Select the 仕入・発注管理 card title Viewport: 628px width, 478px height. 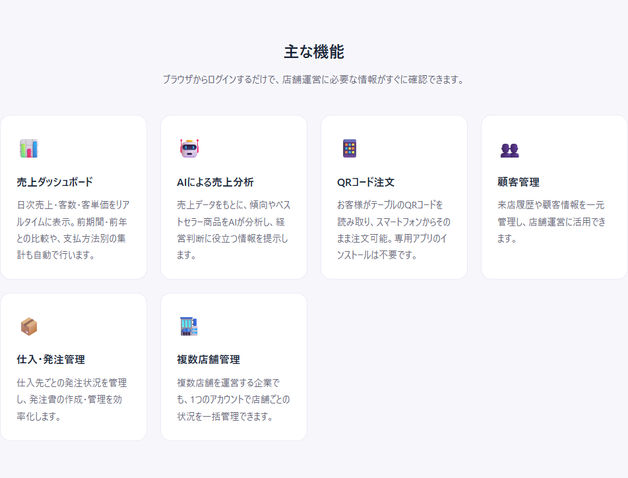51,359
